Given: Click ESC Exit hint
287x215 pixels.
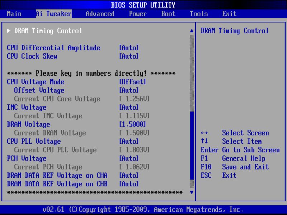Looking at the screenshot, I should tap(218, 175).
